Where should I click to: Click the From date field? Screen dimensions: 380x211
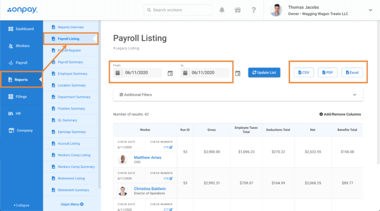[138, 73]
